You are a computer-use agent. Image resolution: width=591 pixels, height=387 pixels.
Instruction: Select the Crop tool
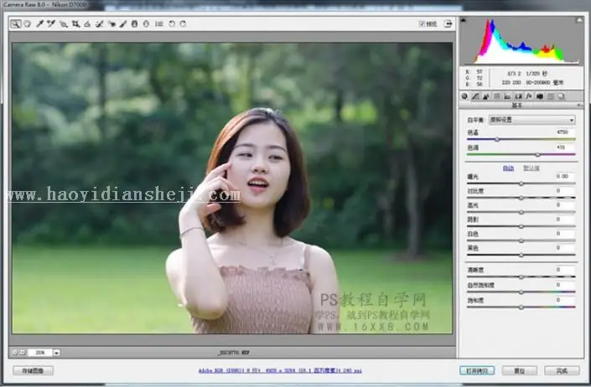coord(75,24)
